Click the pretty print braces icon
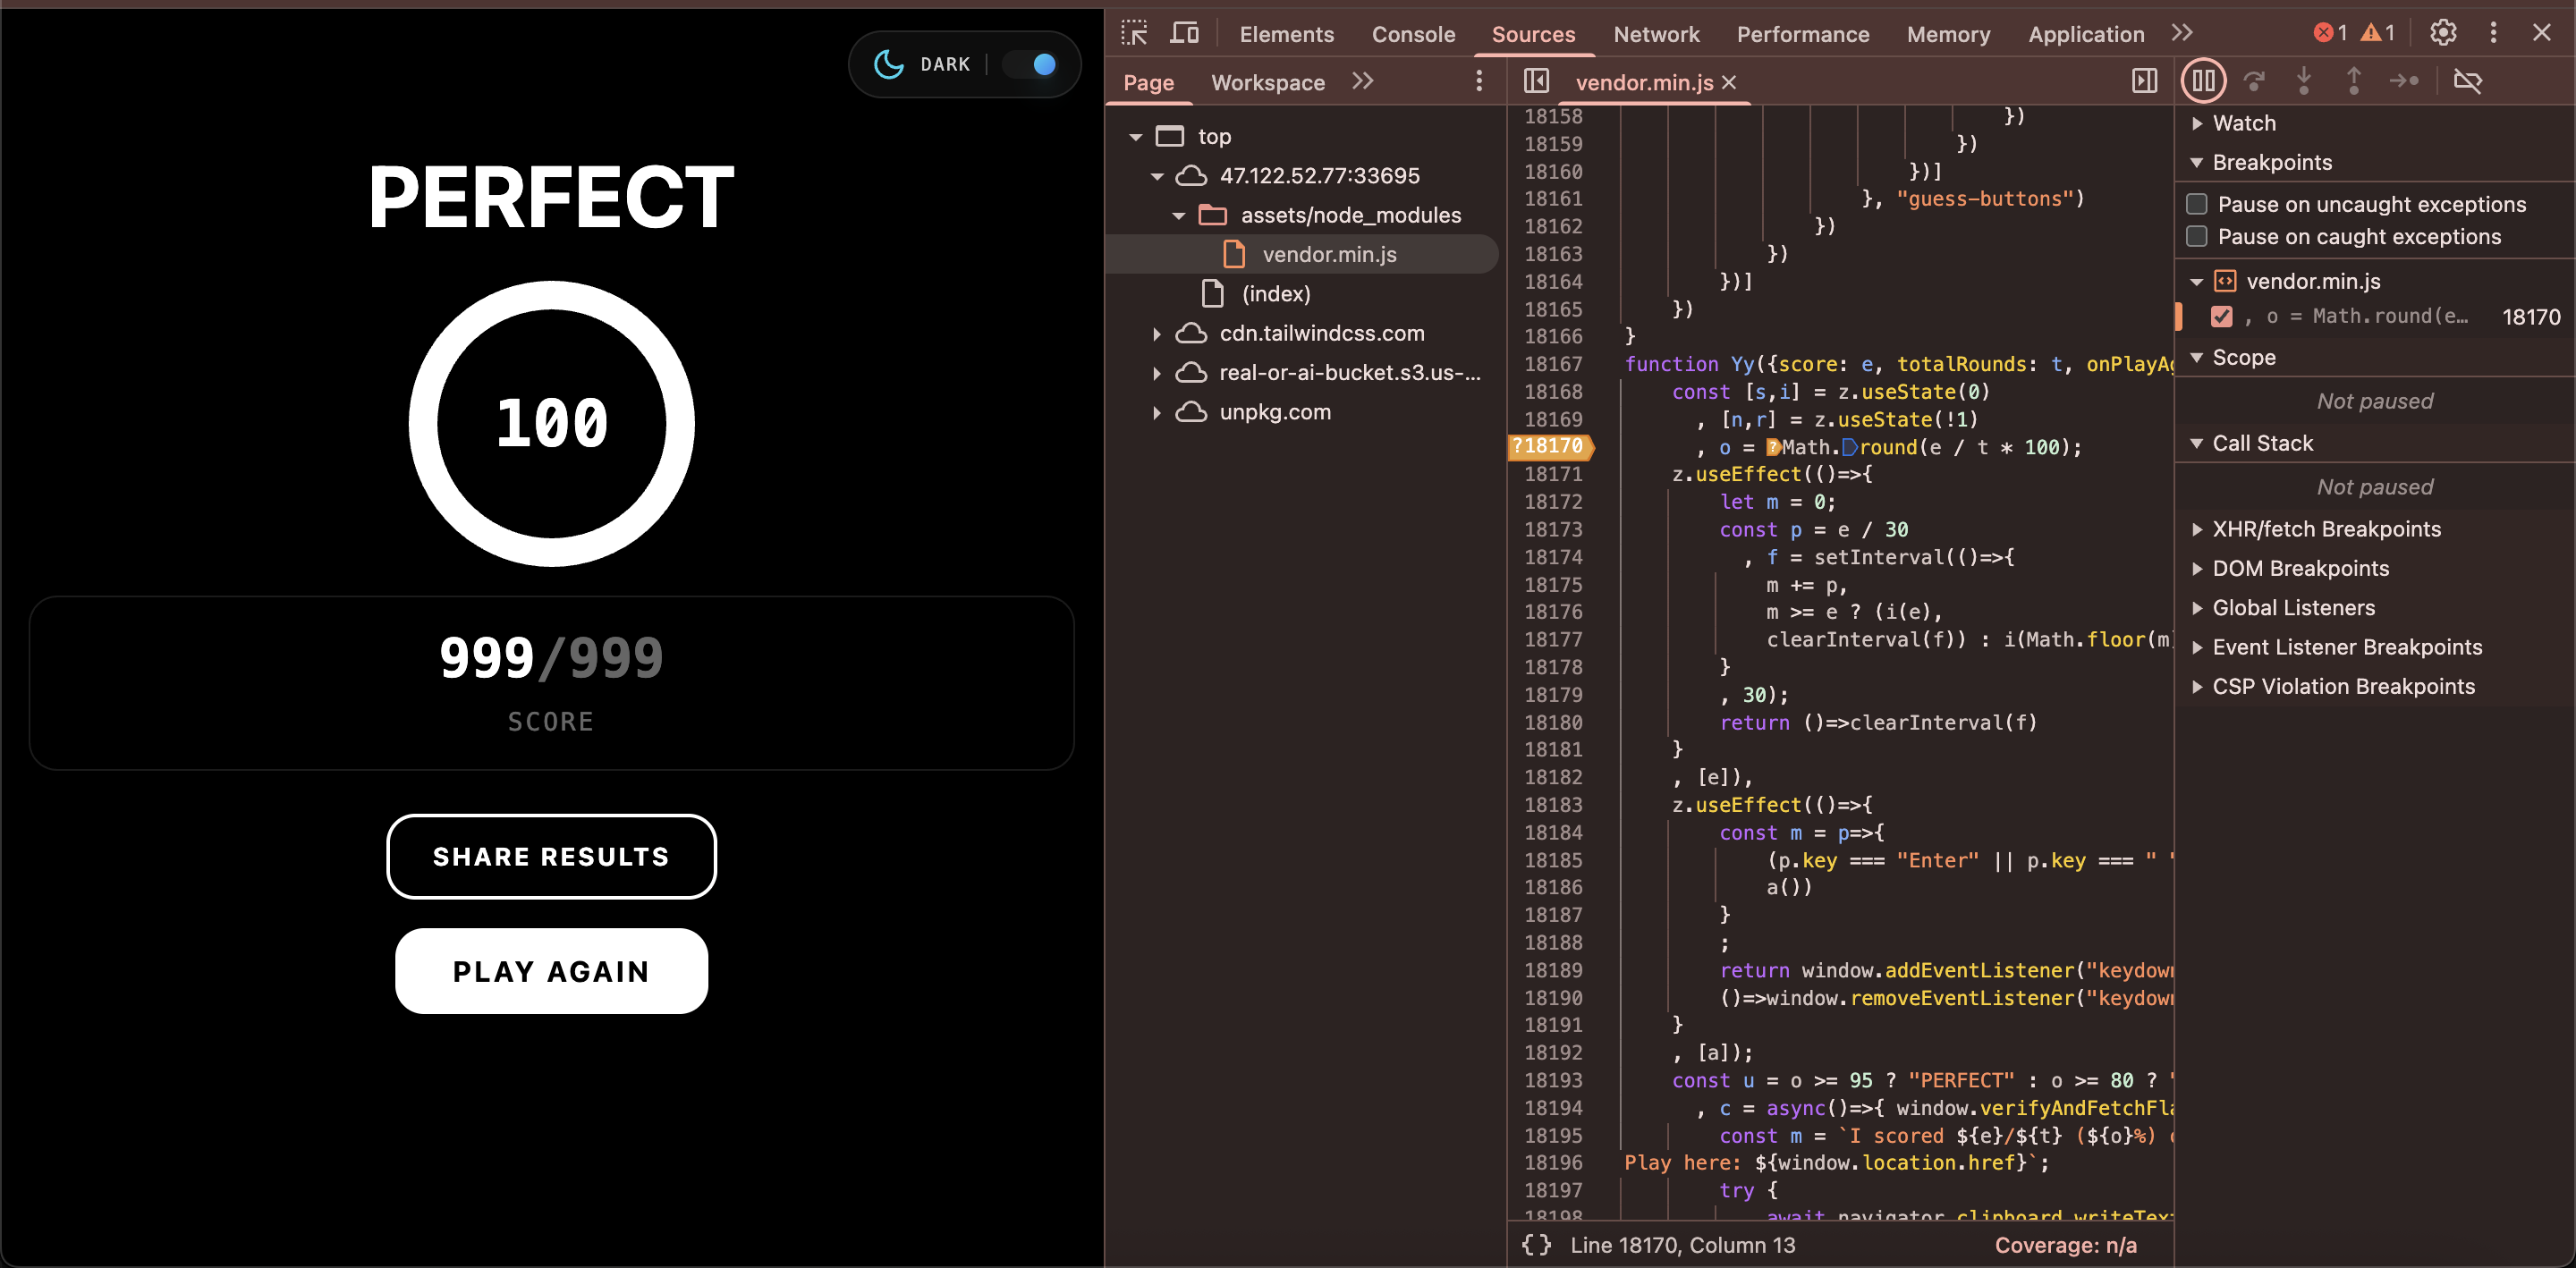 [1536, 1245]
